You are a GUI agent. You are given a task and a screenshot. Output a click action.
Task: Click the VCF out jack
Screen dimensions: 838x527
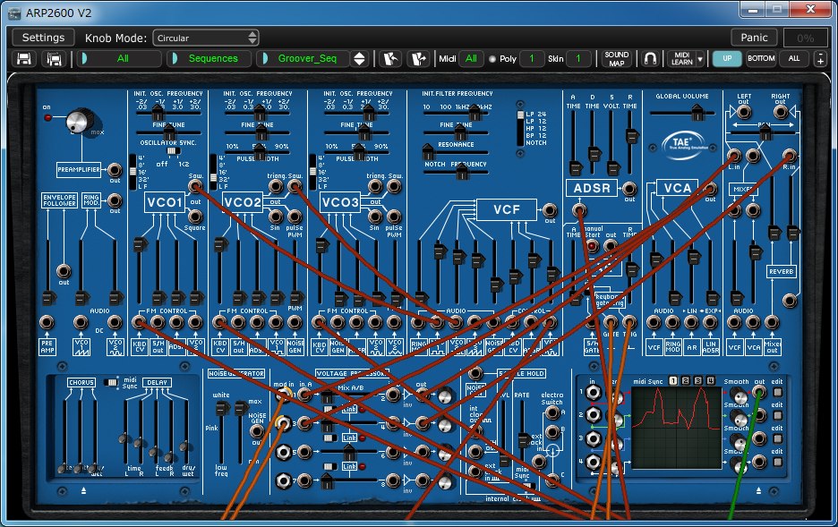click(550, 210)
